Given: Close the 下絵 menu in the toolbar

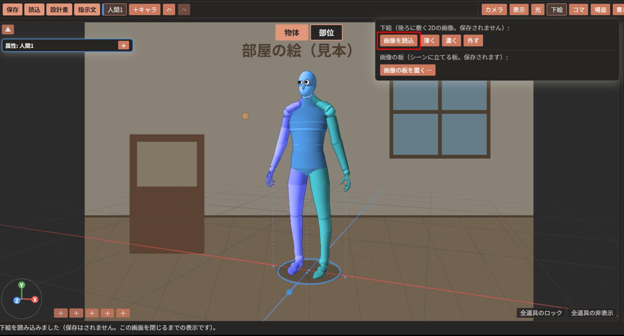Looking at the screenshot, I should point(557,10).
